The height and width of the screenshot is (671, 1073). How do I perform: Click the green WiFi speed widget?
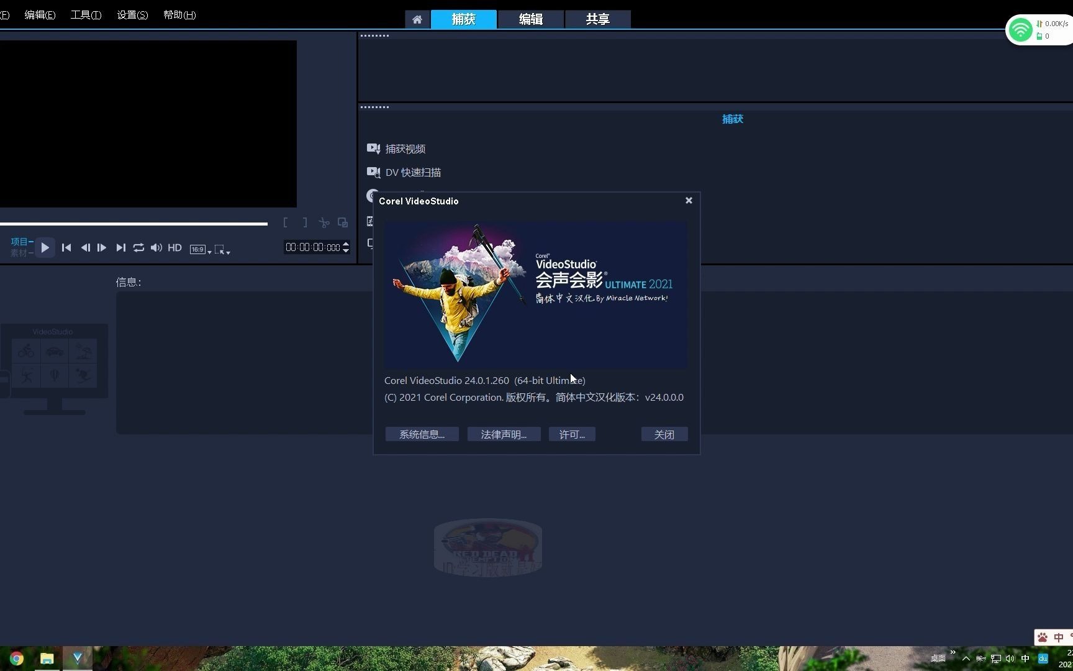(x=1020, y=30)
